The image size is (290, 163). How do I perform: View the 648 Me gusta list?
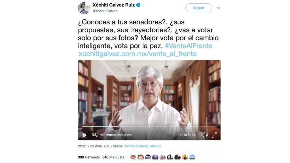(113, 157)
